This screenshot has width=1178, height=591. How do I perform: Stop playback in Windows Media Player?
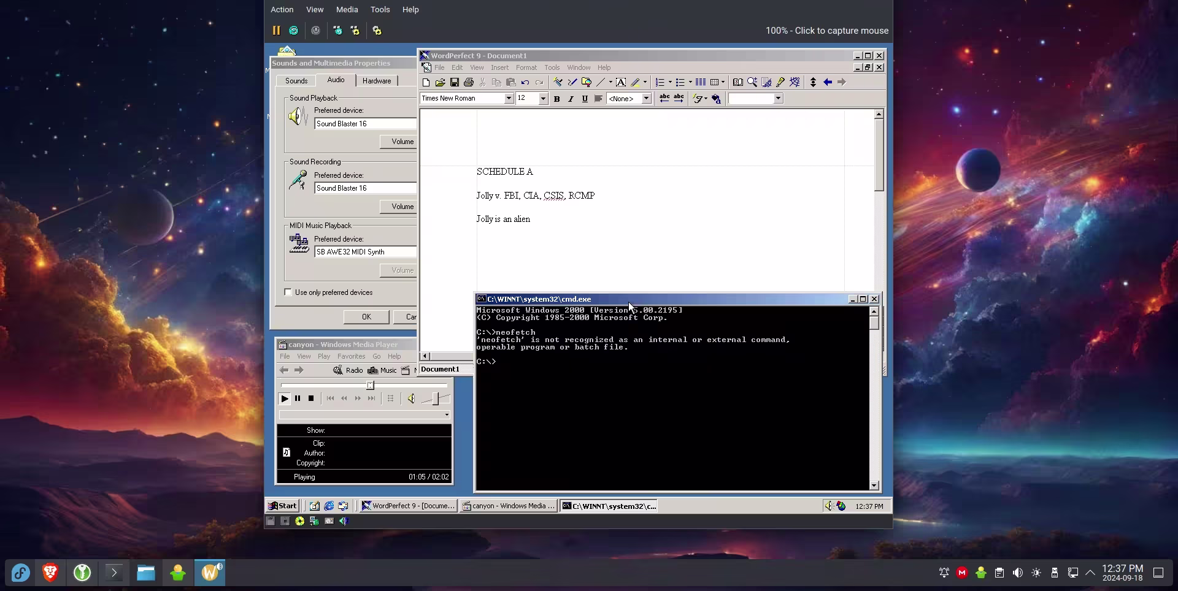pyautogui.click(x=311, y=398)
